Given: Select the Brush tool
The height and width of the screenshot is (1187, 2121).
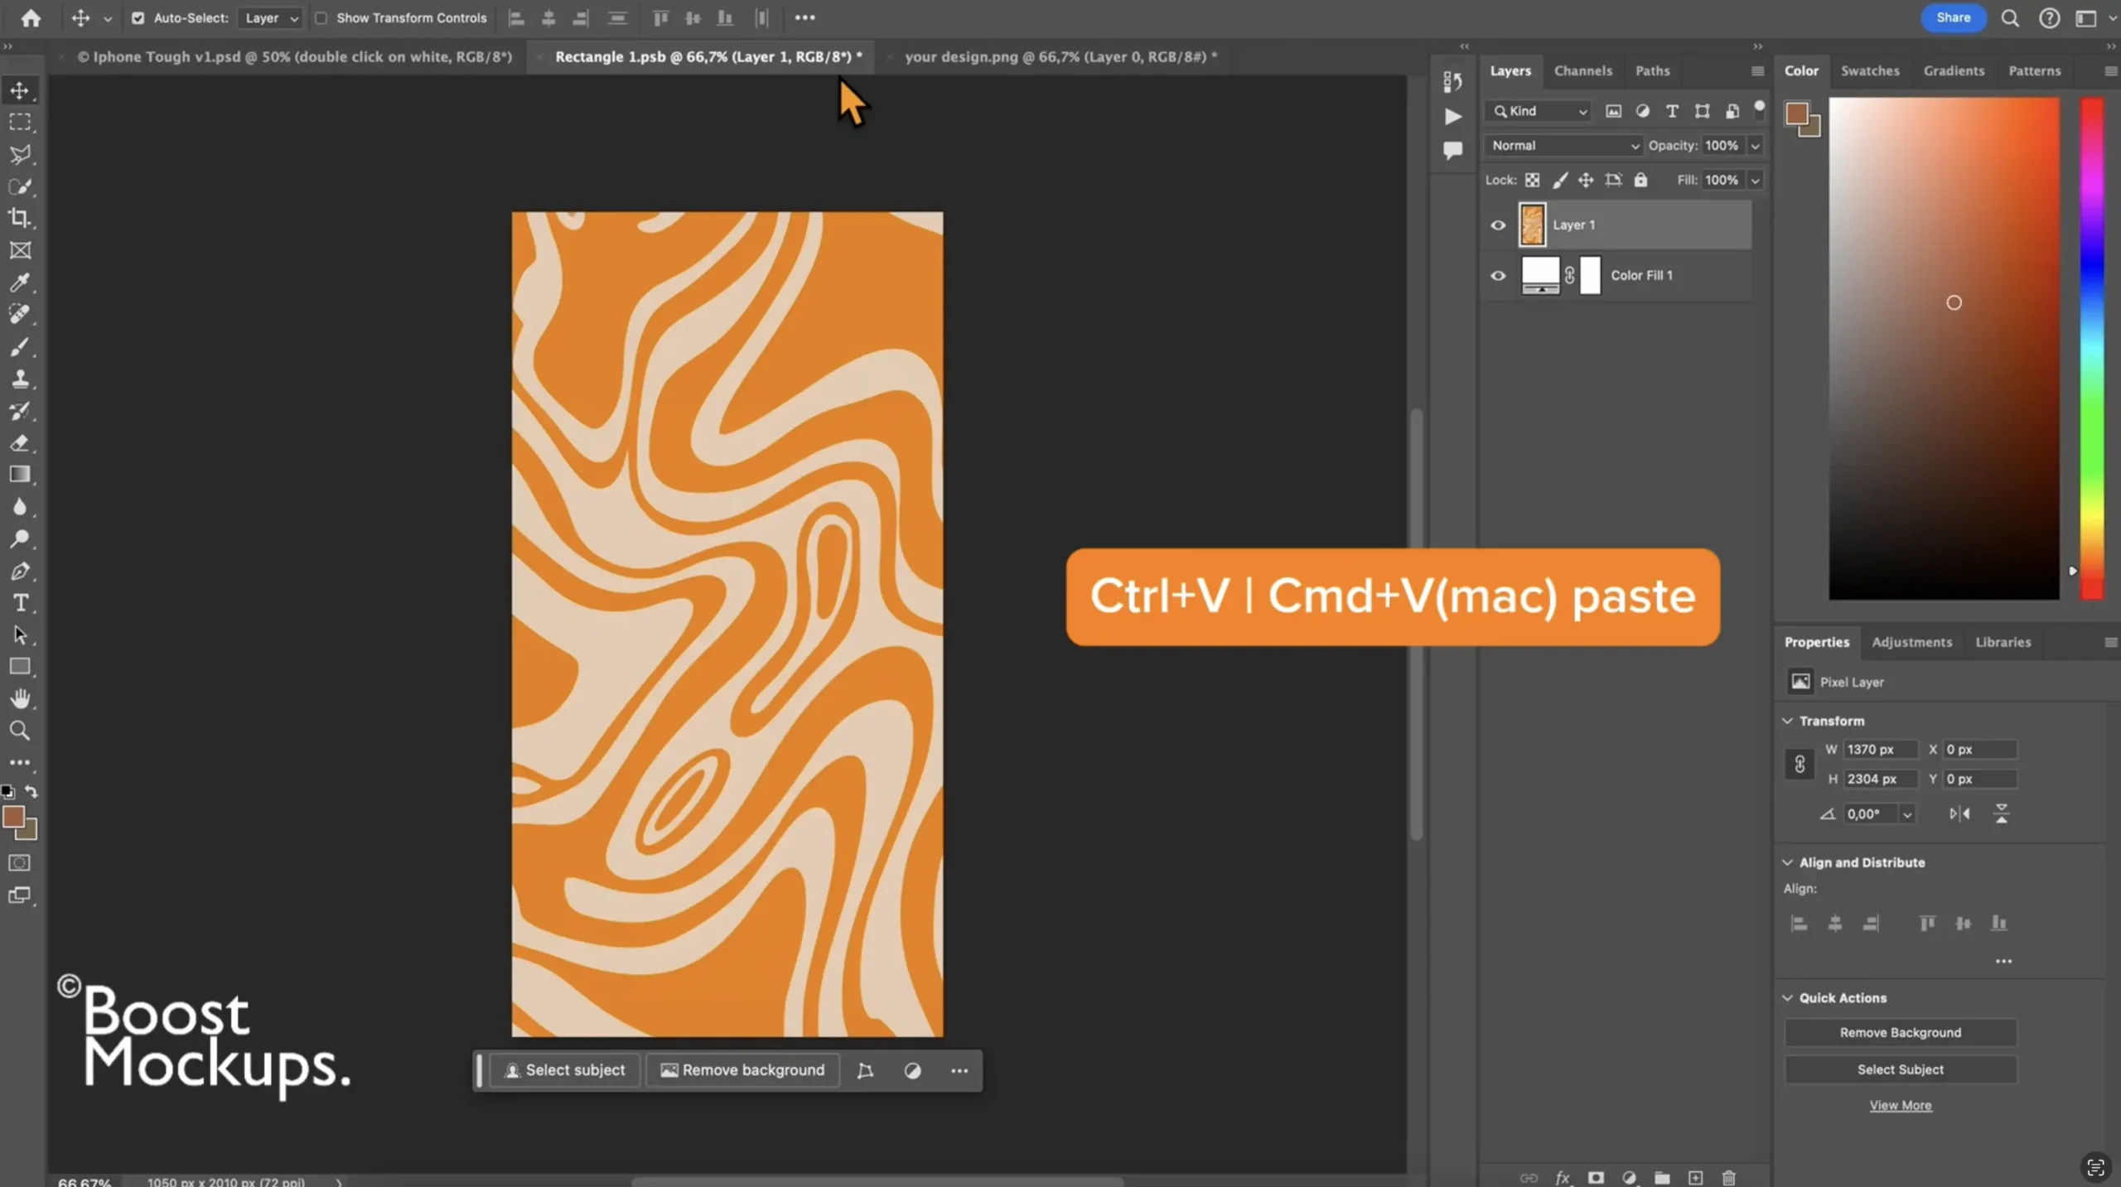Looking at the screenshot, I should [x=20, y=346].
